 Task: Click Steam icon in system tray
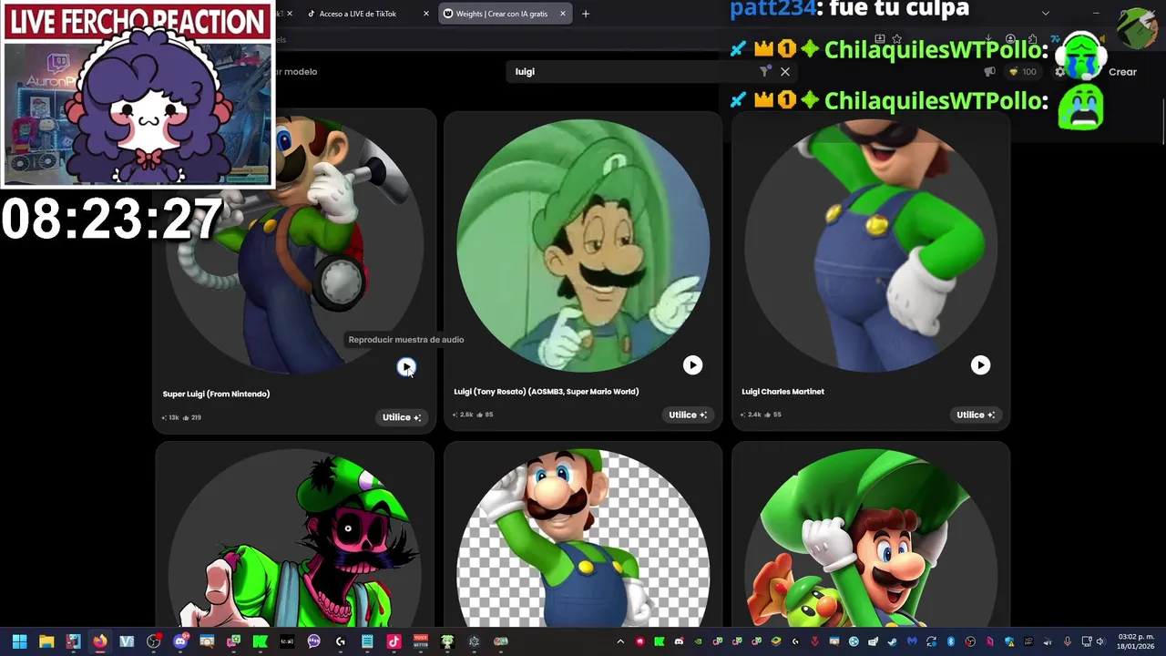[892, 641]
